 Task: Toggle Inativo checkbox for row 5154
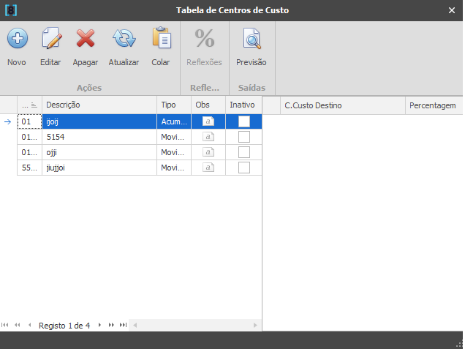pos(244,137)
